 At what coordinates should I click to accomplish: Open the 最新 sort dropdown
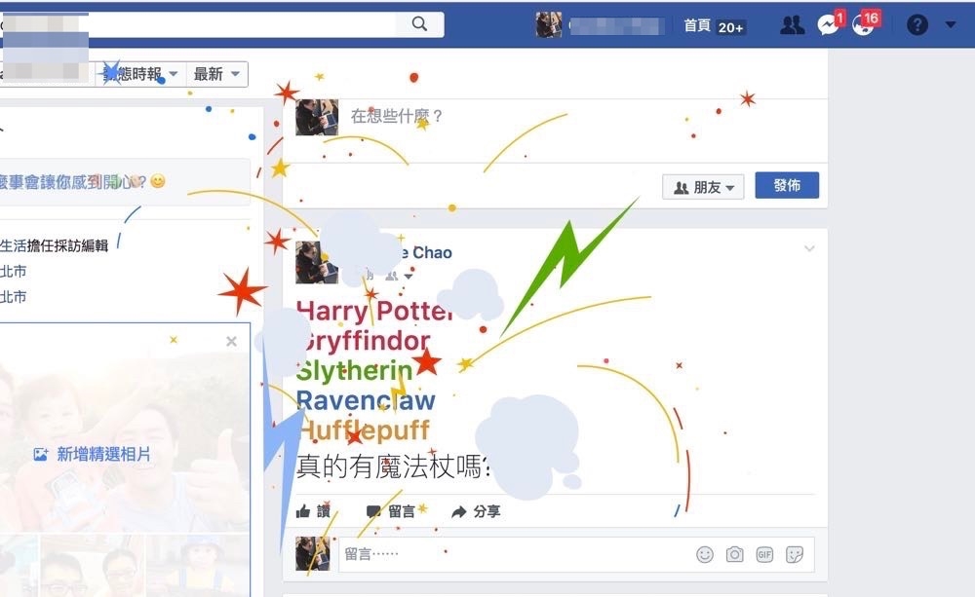coord(216,74)
